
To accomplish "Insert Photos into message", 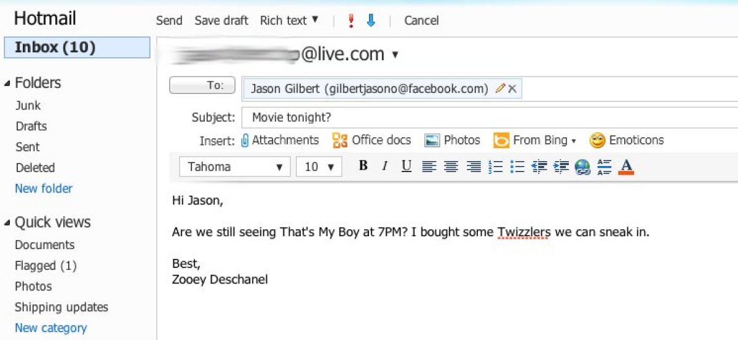I will 452,140.
